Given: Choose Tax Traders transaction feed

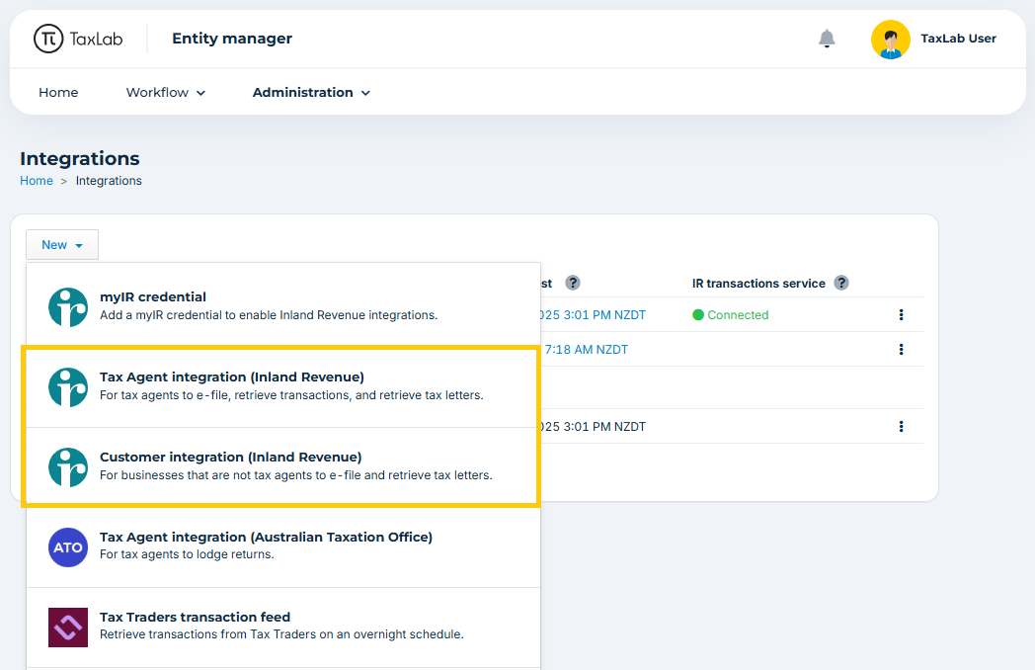Looking at the screenshot, I should [283, 627].
